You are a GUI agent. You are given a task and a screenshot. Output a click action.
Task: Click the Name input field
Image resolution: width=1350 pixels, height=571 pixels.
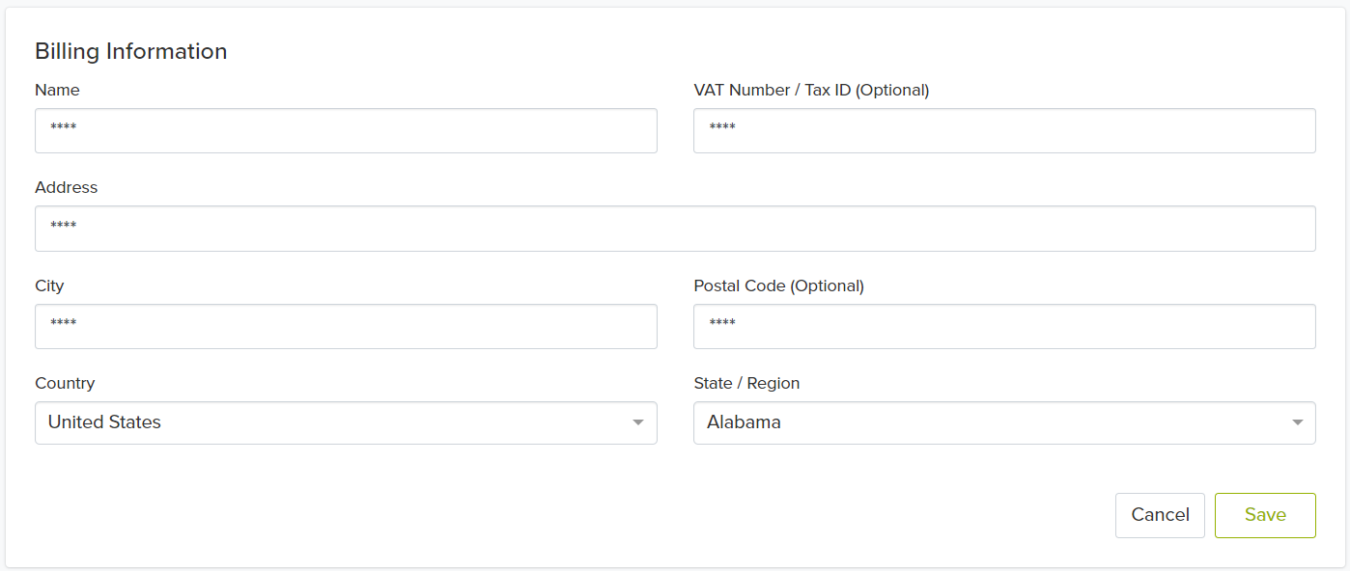pos(346,130)
